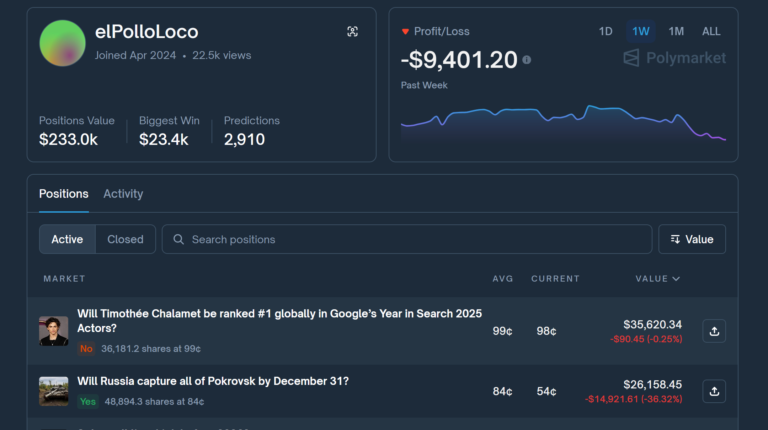Screen dimensions: 768x430
Task: Share the Timothée Chalamet position
Action: point(714,331)
